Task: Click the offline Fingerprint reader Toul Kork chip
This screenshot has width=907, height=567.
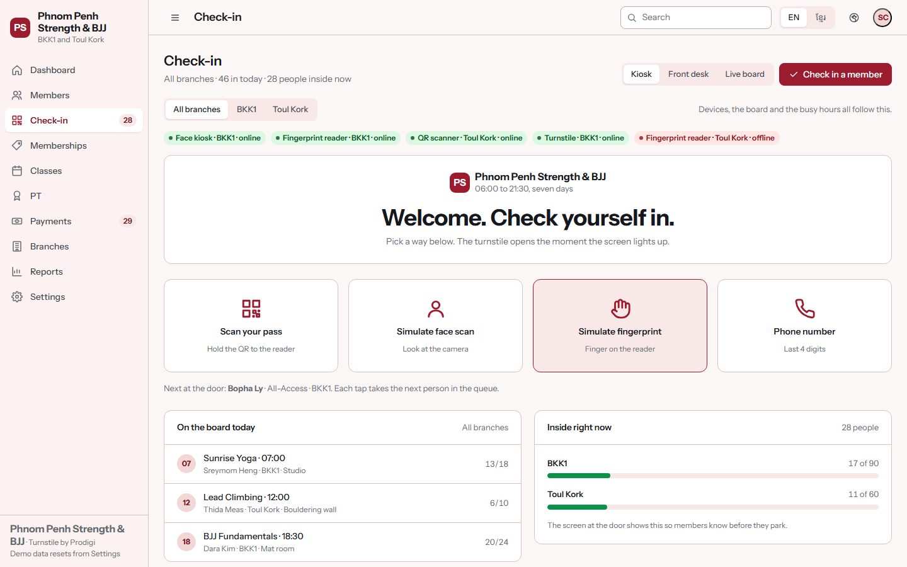Action: tap(707, 138)
